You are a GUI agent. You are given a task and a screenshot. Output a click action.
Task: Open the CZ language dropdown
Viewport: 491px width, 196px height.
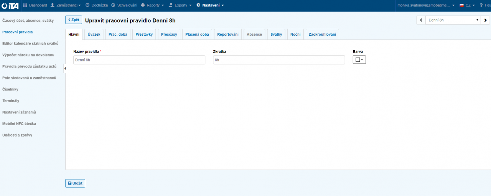(x=467, y=5)
